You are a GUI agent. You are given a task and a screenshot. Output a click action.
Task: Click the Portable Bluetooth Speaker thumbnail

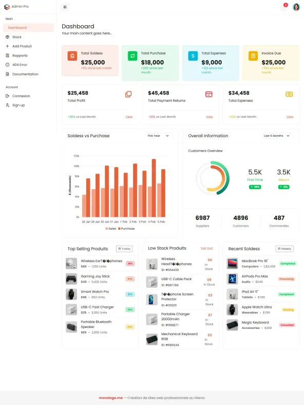(x=71, y=327)
